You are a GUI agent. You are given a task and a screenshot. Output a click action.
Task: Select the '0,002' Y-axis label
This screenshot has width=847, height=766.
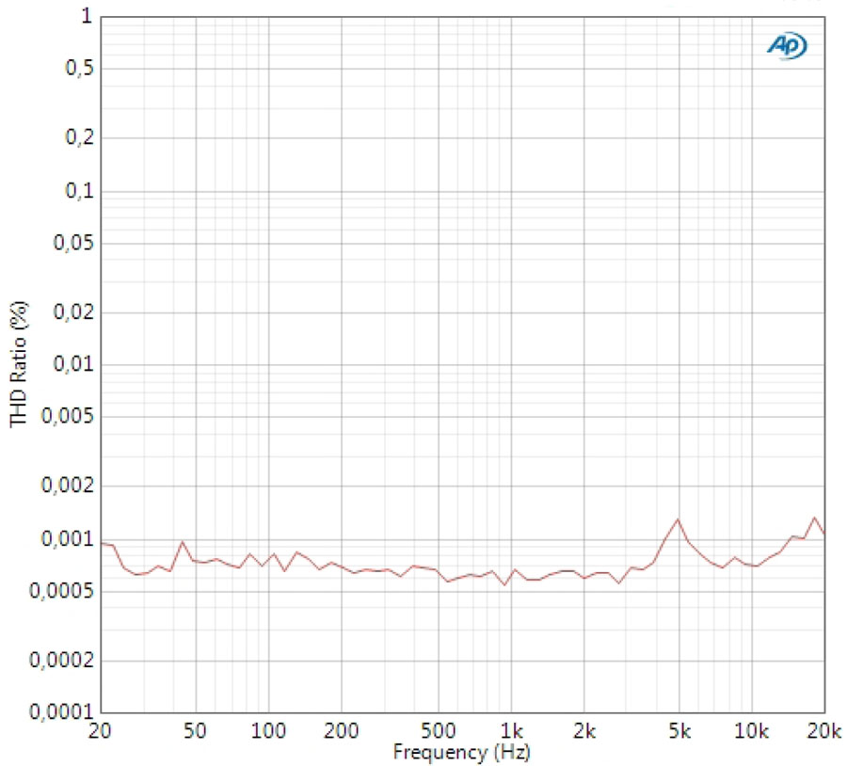(68, 485)
